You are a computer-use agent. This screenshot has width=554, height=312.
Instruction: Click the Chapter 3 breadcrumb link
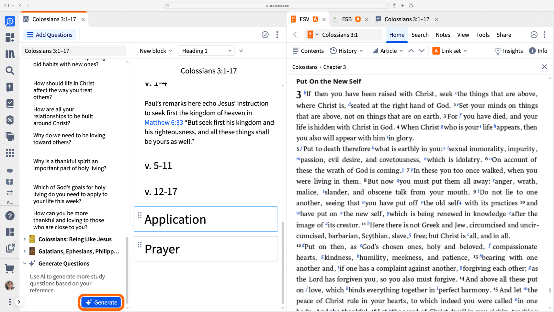335,67
